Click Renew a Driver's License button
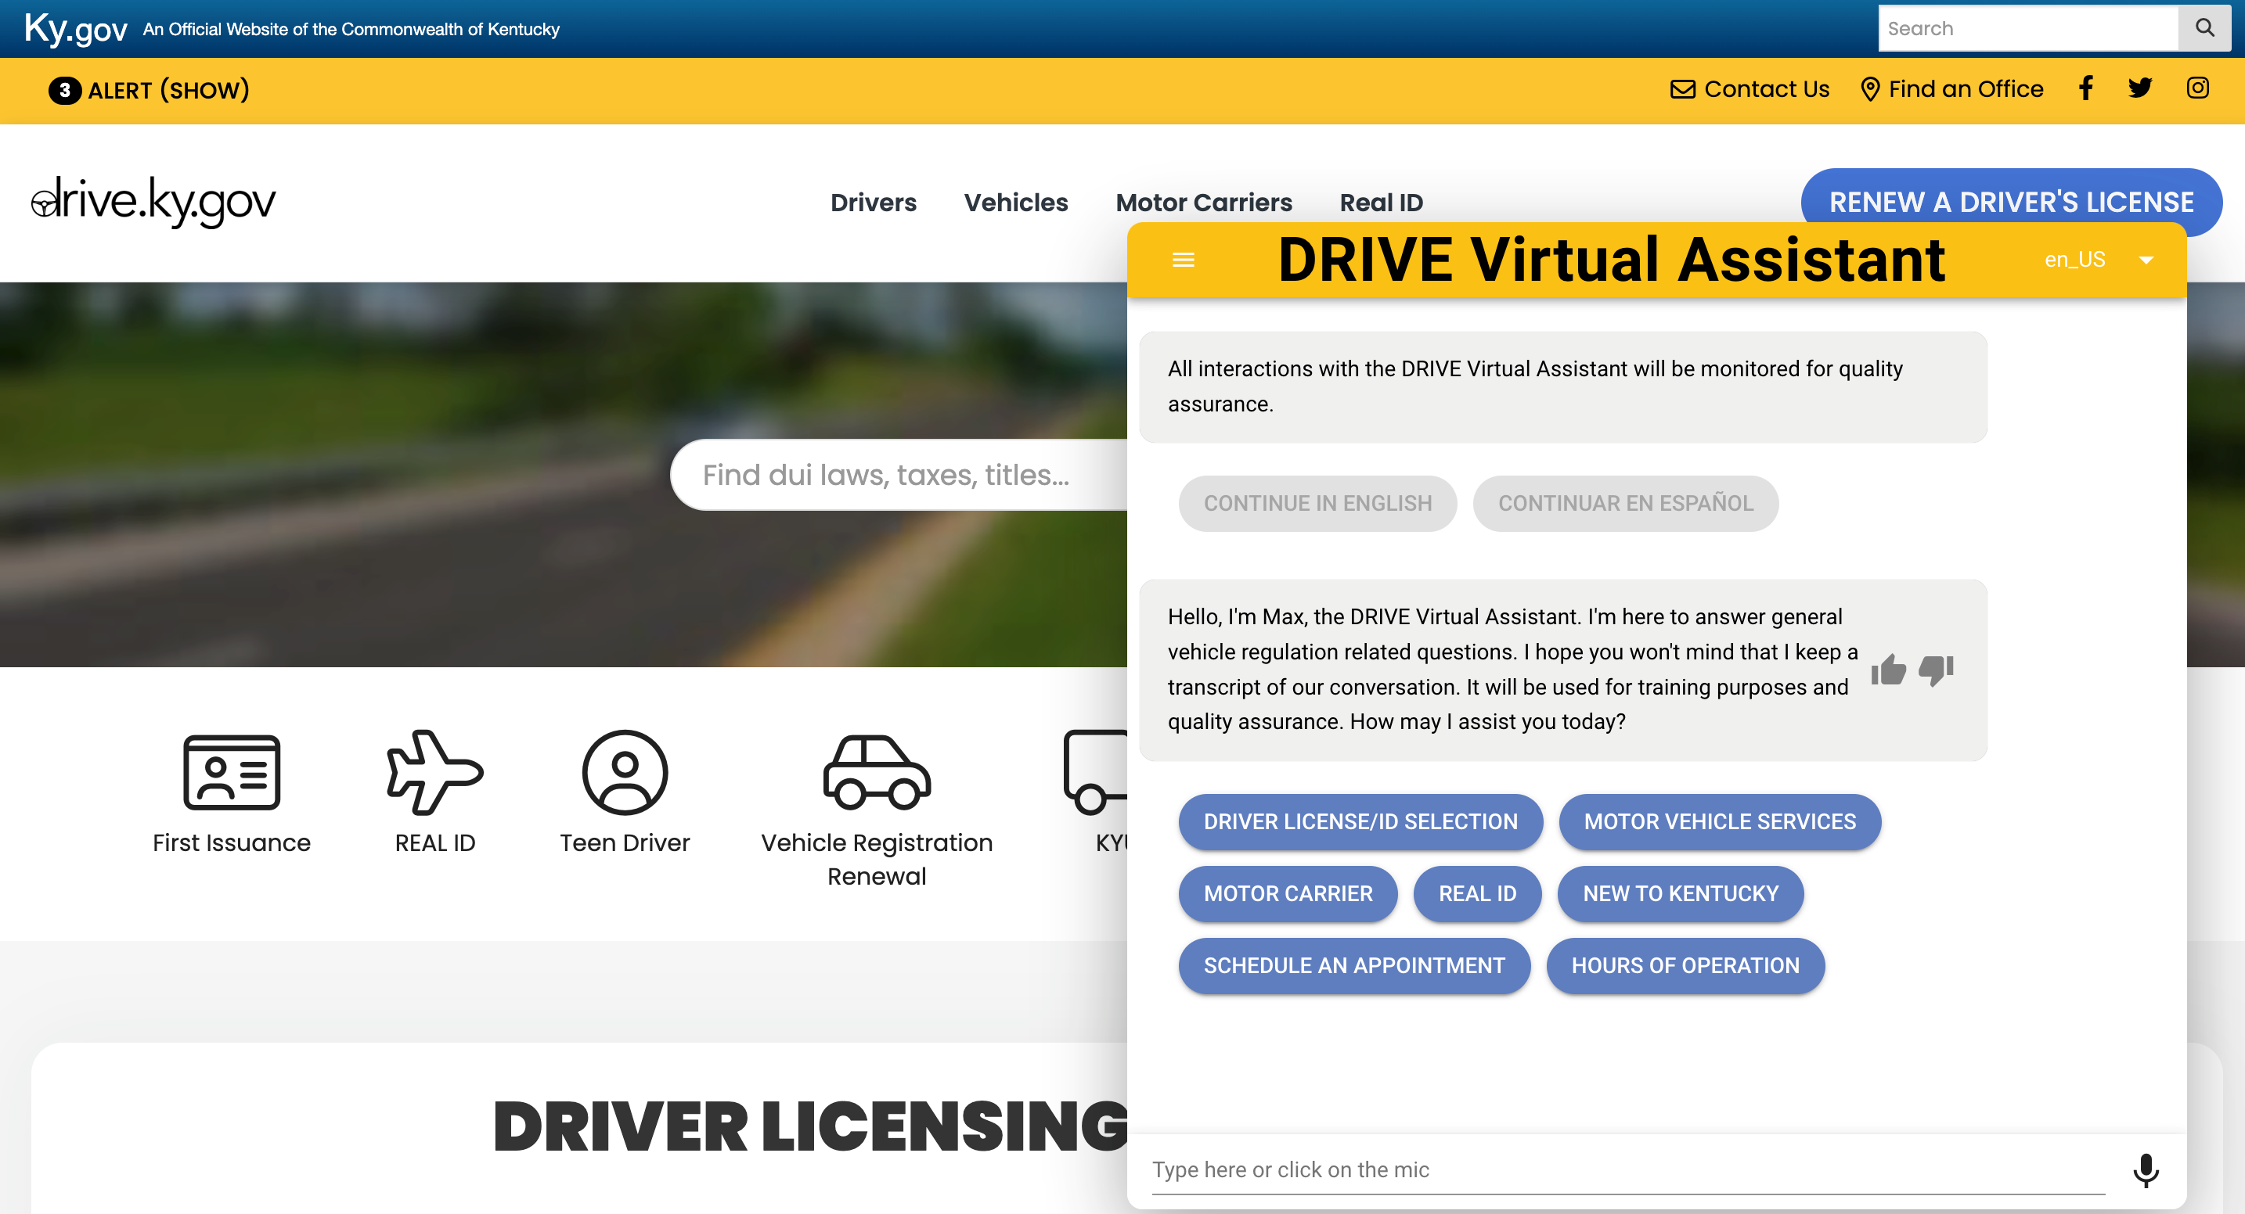Viewport: 2245px width, 1214px height. click(x=2011, y=202)
